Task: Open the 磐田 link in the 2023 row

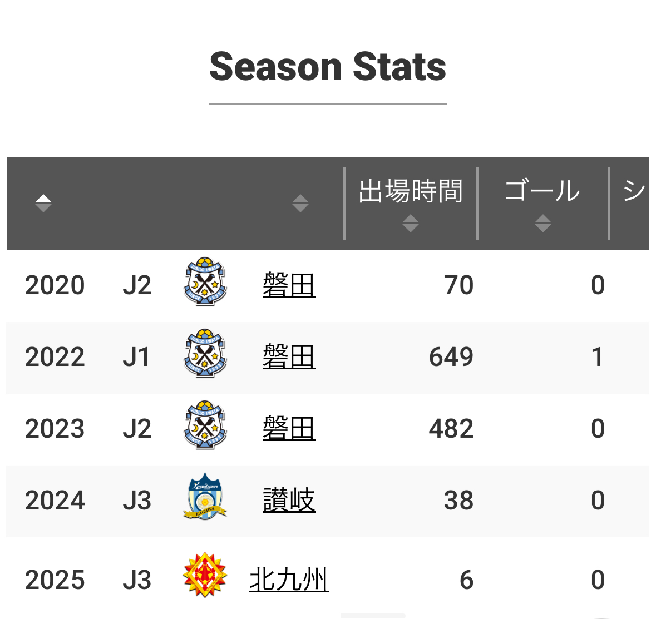Action: (289, 429)
